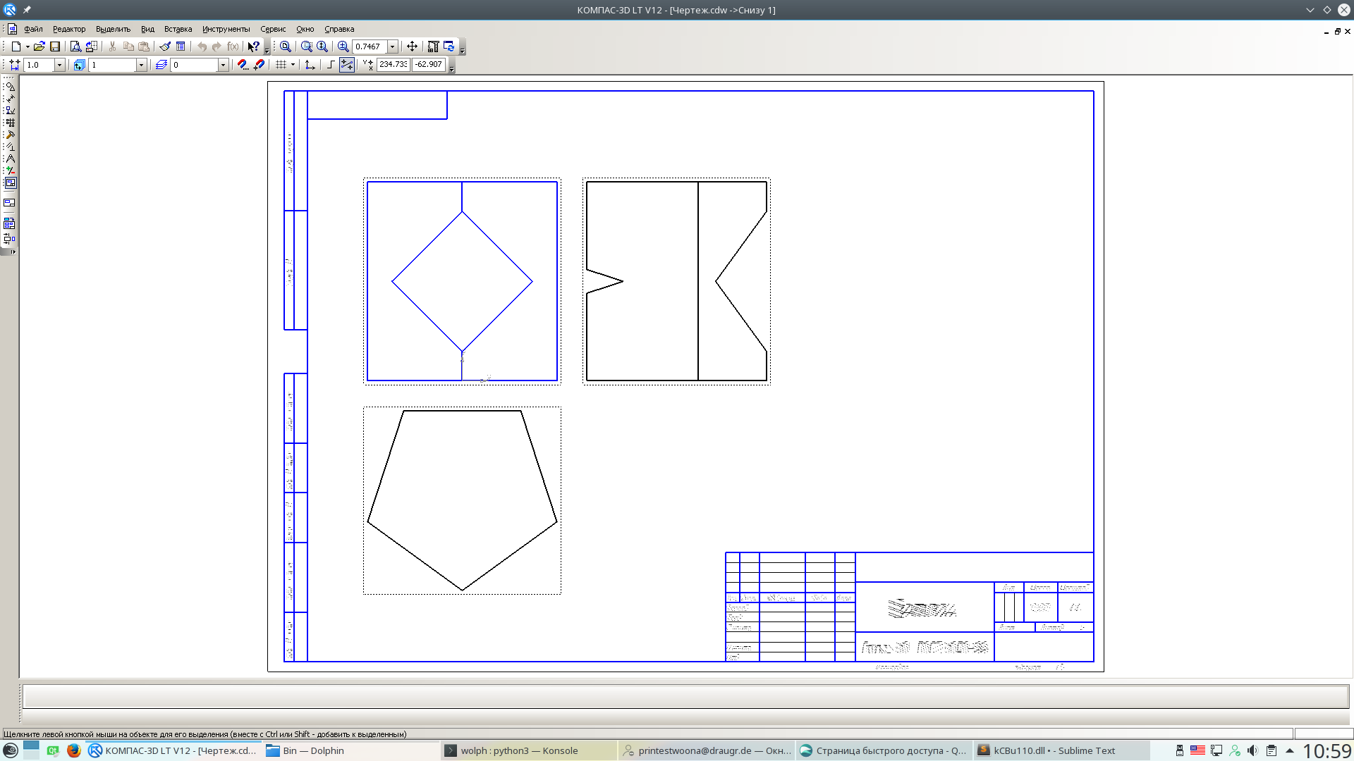The image size is (1354, 761).
Task: Create a new document
Action: 16,47
